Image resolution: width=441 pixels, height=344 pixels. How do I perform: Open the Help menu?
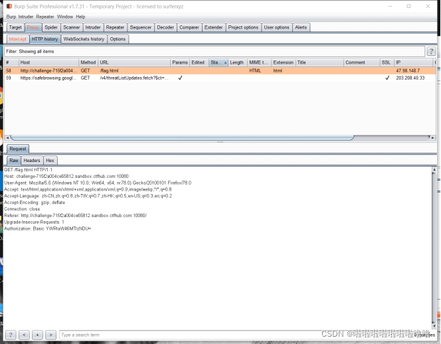tap(80, 17)
